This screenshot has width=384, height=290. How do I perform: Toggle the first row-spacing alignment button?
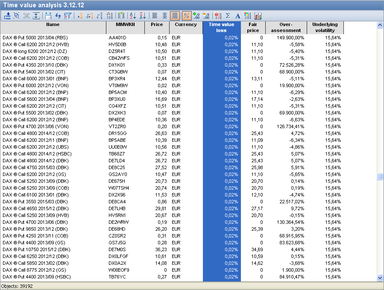tap(155, 16)
